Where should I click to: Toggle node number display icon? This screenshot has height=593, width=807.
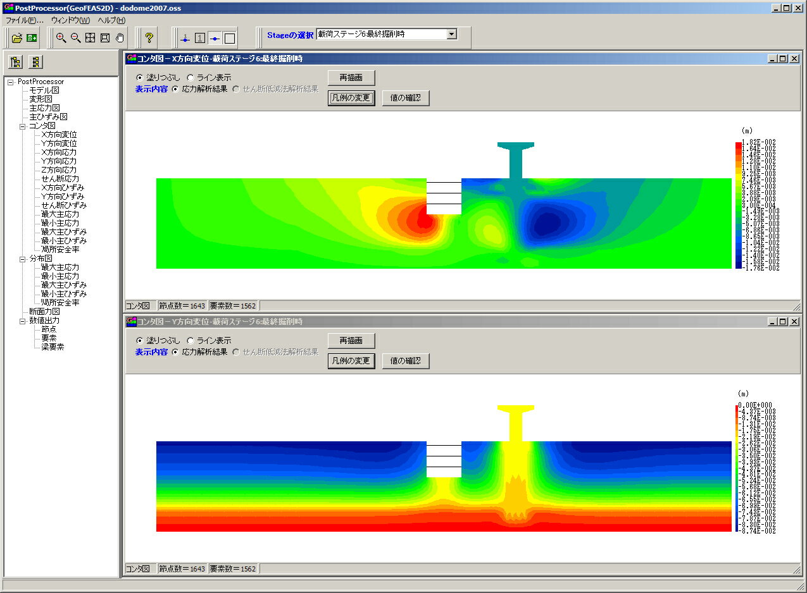pos(185,39)
